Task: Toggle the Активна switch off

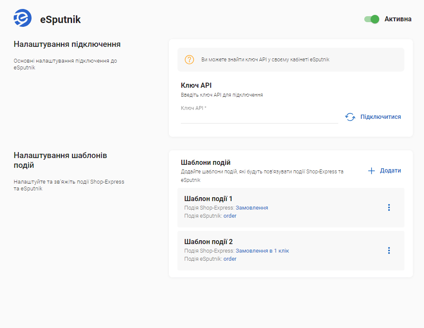Action: [372, 19]
